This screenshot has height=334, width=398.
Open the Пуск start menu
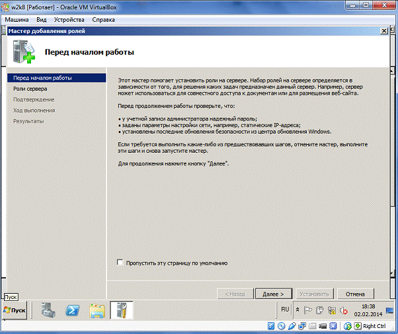click(15, 310)
